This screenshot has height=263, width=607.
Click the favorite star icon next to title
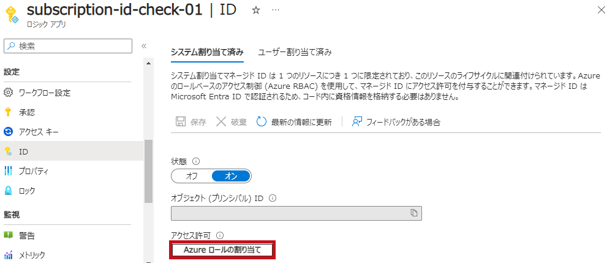pyautogui.click(x=256, y=10)
